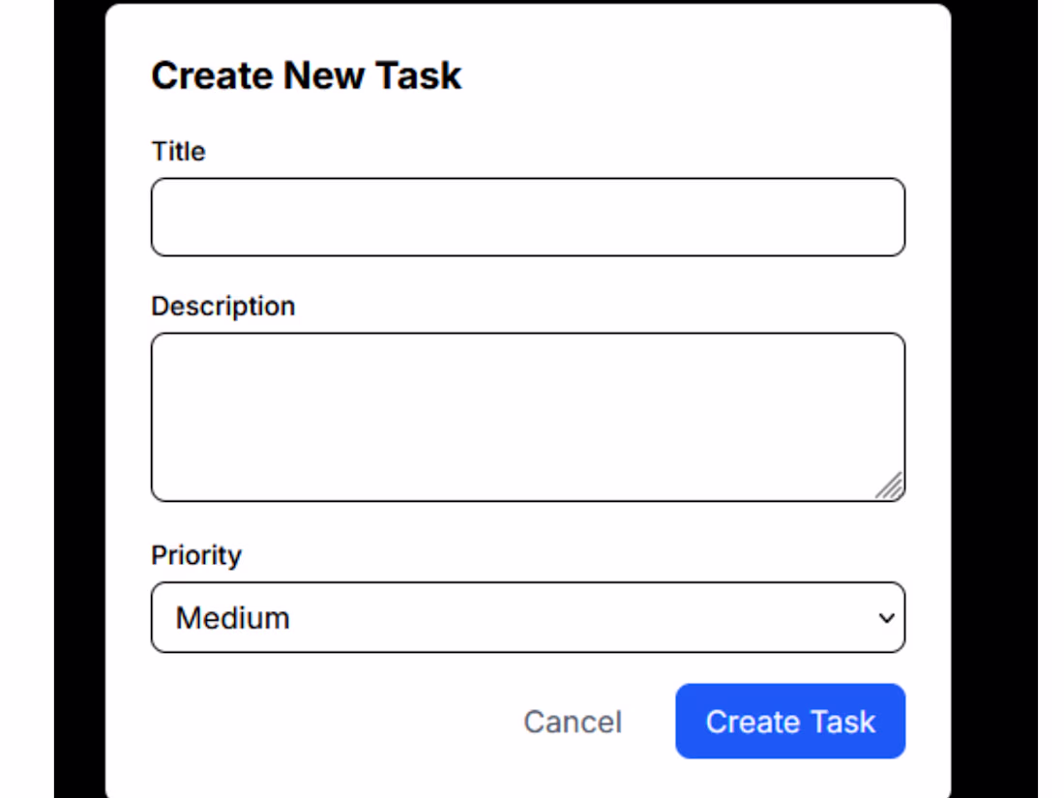Cancel the new task dialog

coord(573,722)
